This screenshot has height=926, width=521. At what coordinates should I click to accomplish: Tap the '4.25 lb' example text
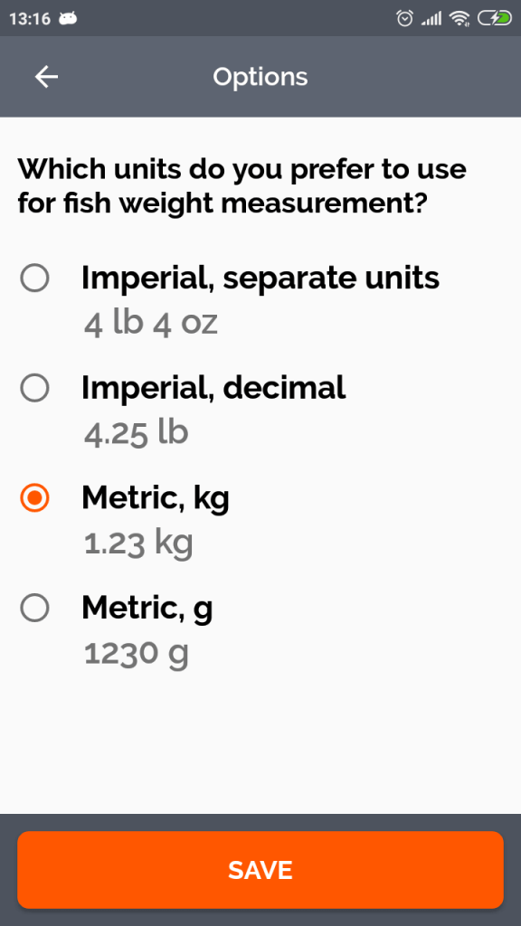pyautogui.click(x=135, y=432)
